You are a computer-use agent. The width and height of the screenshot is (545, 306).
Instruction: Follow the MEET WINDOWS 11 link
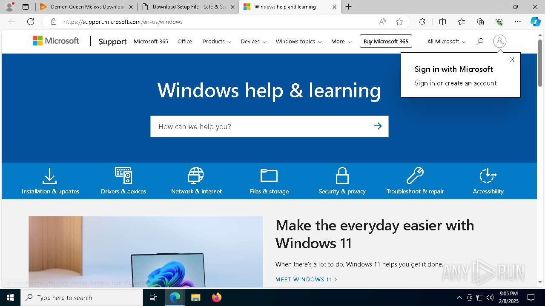click(x=306, y=279)
